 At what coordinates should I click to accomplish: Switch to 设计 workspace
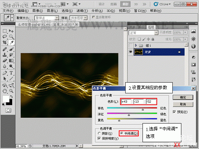[101, 4]
